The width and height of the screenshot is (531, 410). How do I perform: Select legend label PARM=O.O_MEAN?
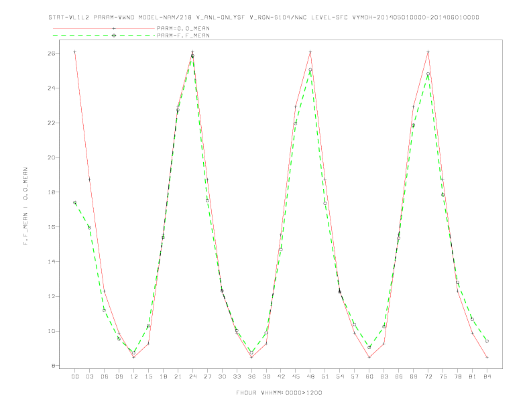coord(183,28)
